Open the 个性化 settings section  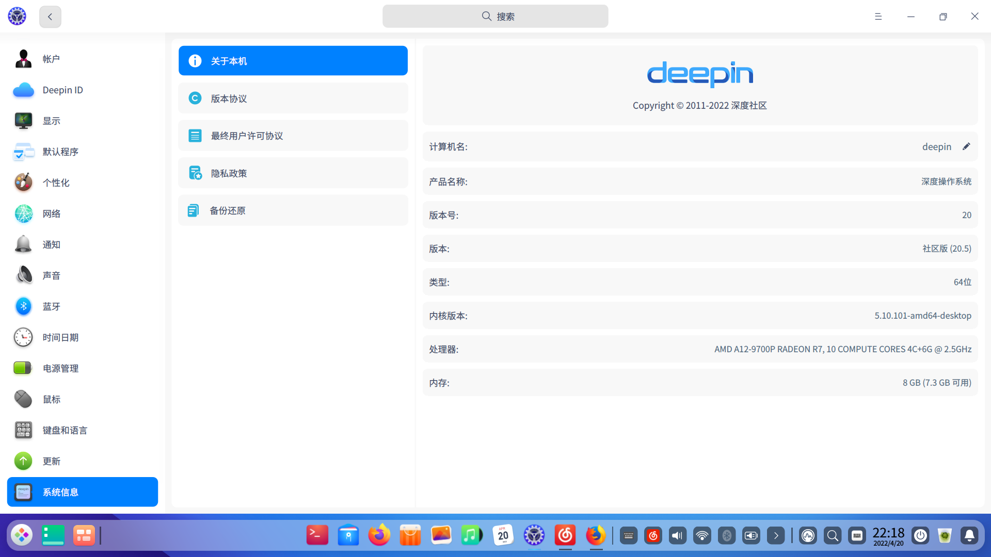pos(56,183)
